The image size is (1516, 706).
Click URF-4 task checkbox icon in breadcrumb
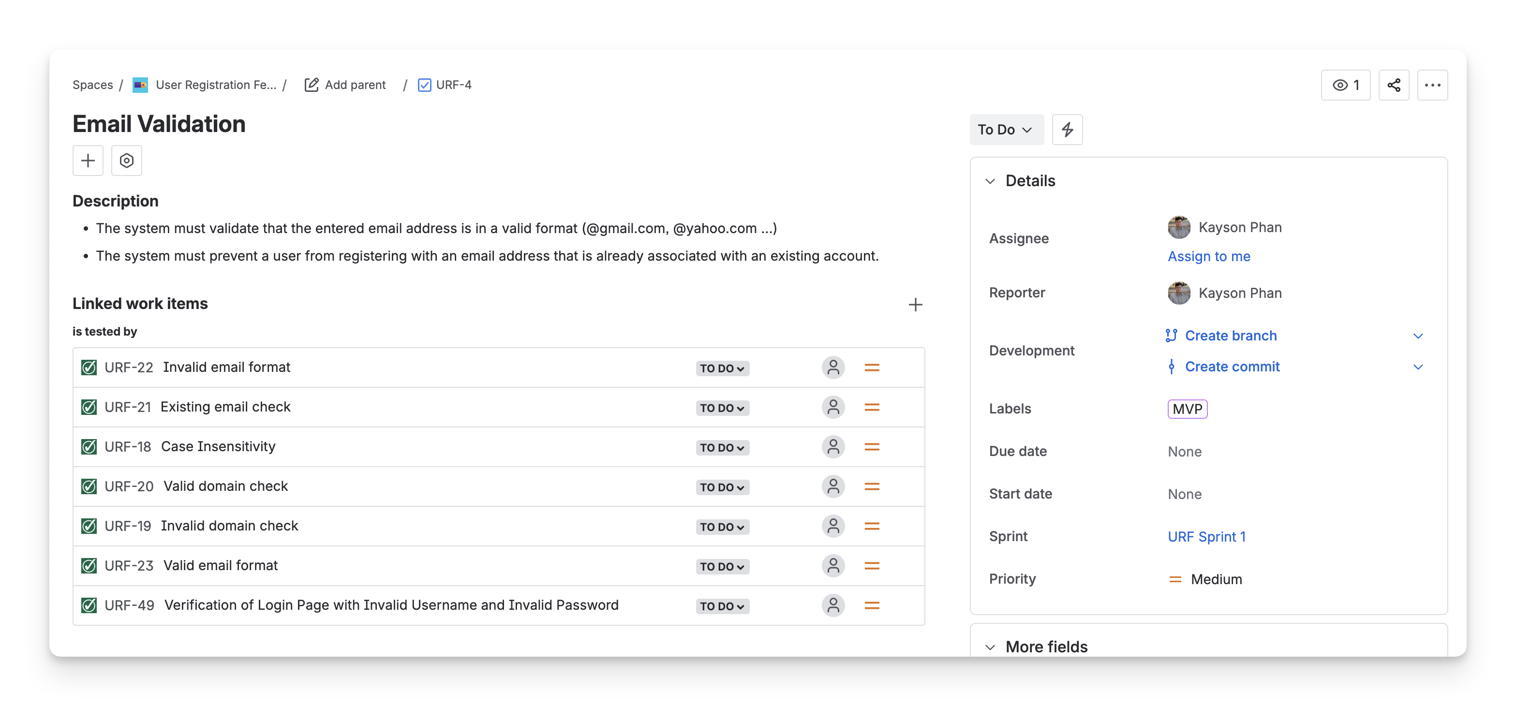(424, 85)
